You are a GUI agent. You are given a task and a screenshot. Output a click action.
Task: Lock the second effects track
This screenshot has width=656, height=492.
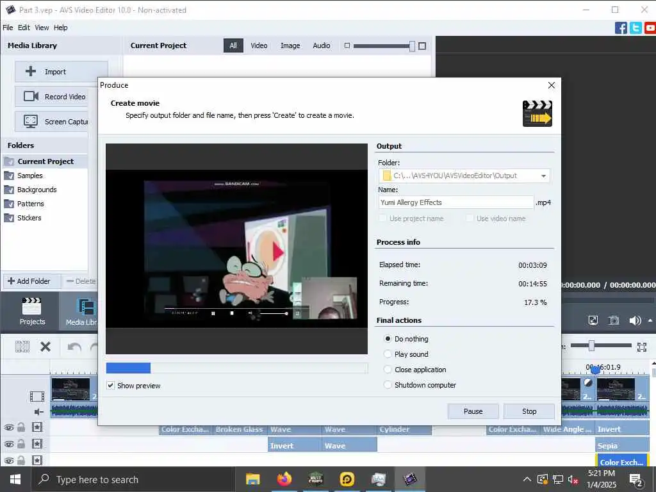[21, 444]
